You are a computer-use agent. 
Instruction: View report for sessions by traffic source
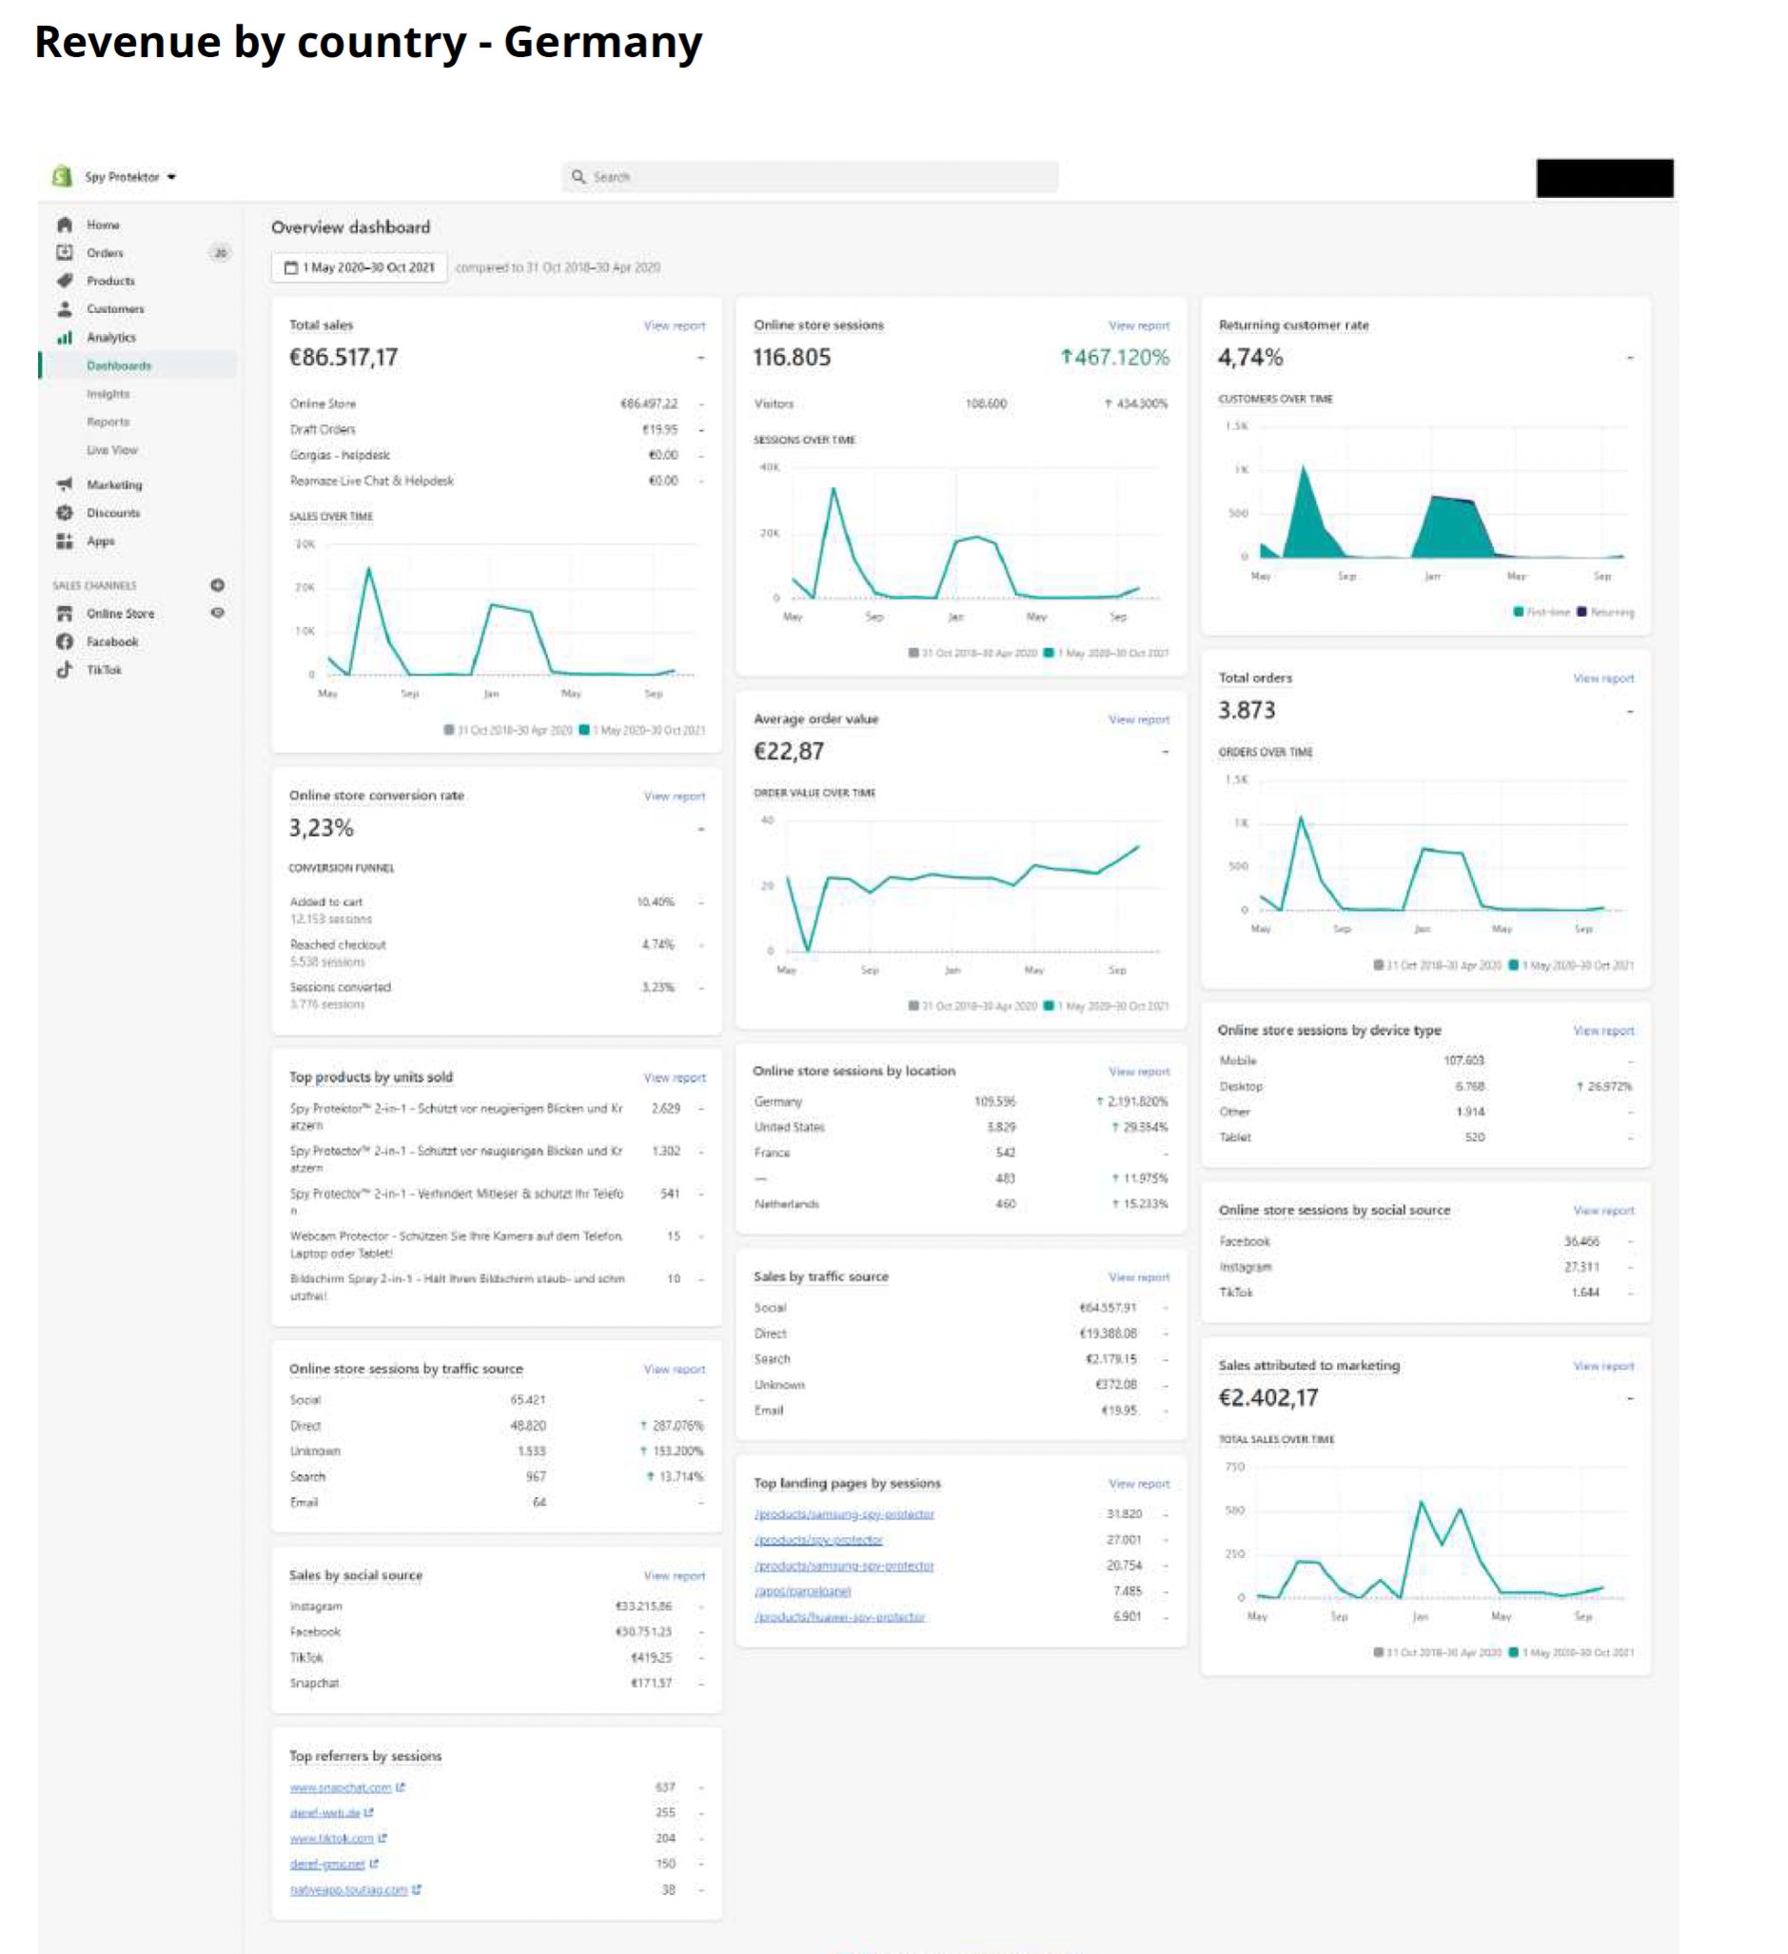pyautogui.click(x=675, y=1370)
